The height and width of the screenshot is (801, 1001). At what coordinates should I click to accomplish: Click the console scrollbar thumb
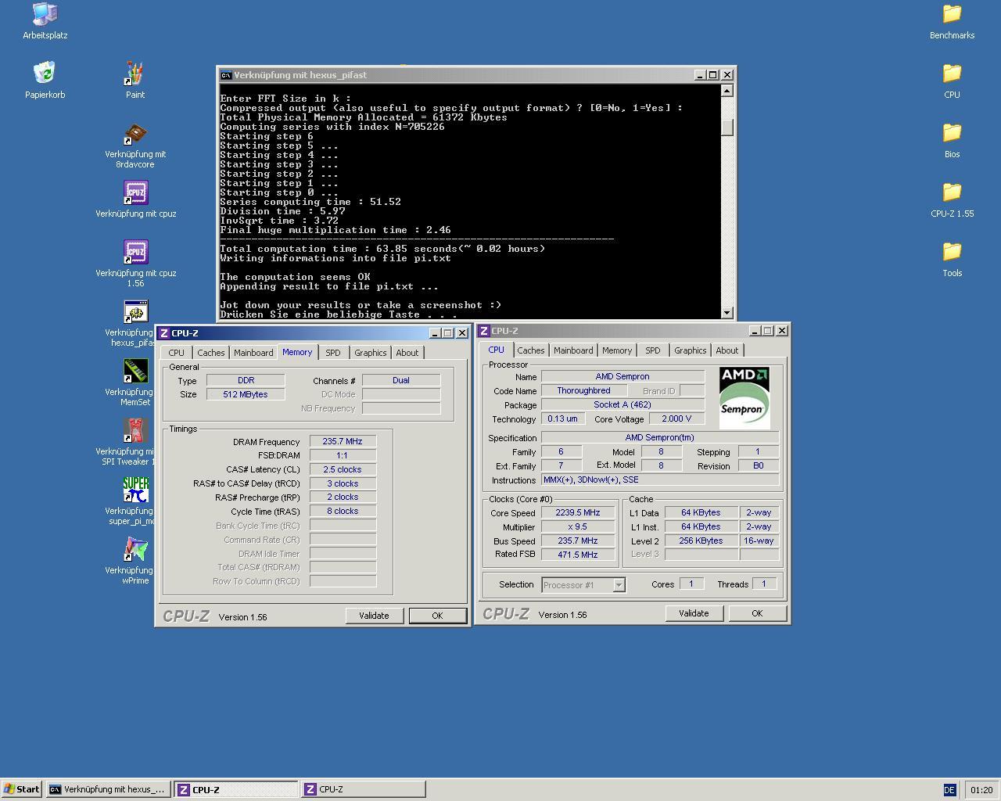pyautogui.click(x=727, y=127)
